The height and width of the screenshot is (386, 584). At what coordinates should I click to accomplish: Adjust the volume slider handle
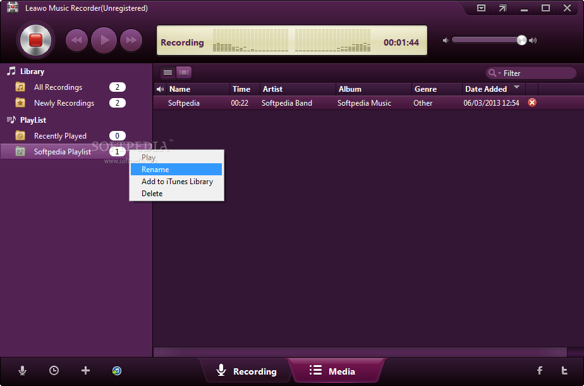(521, 40)
